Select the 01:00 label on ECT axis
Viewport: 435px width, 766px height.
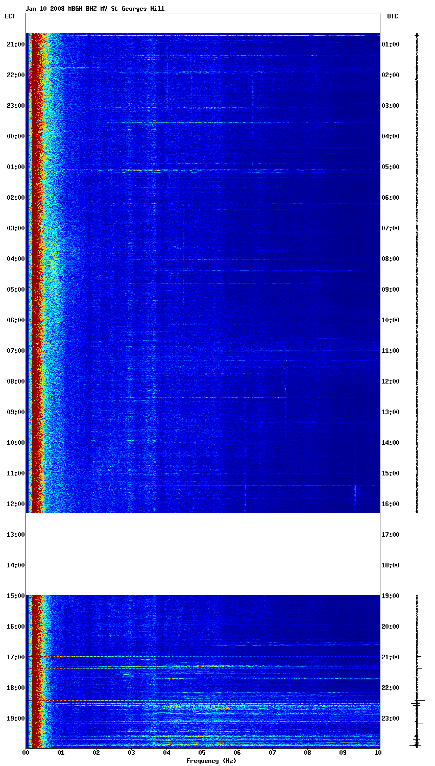16,167
